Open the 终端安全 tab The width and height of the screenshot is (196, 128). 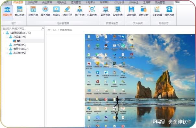(x=61, y=2)
